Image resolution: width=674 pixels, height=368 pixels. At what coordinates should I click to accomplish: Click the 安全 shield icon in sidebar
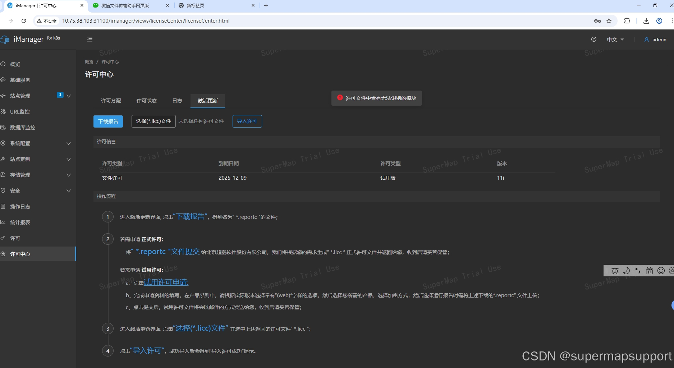3,190
